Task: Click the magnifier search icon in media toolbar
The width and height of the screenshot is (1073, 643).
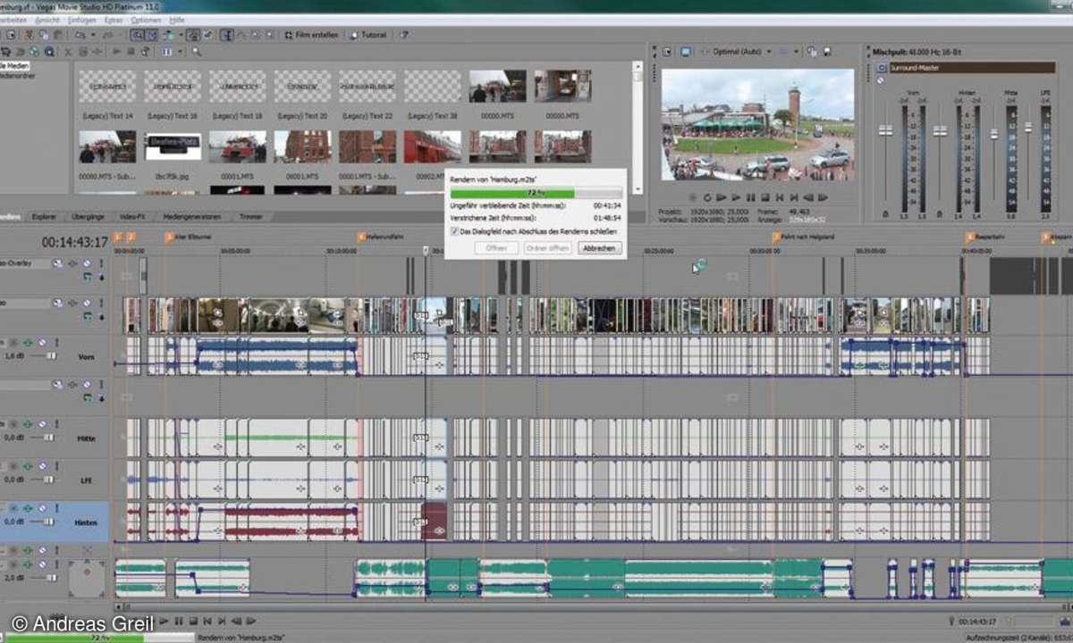Action: (196, 52)
